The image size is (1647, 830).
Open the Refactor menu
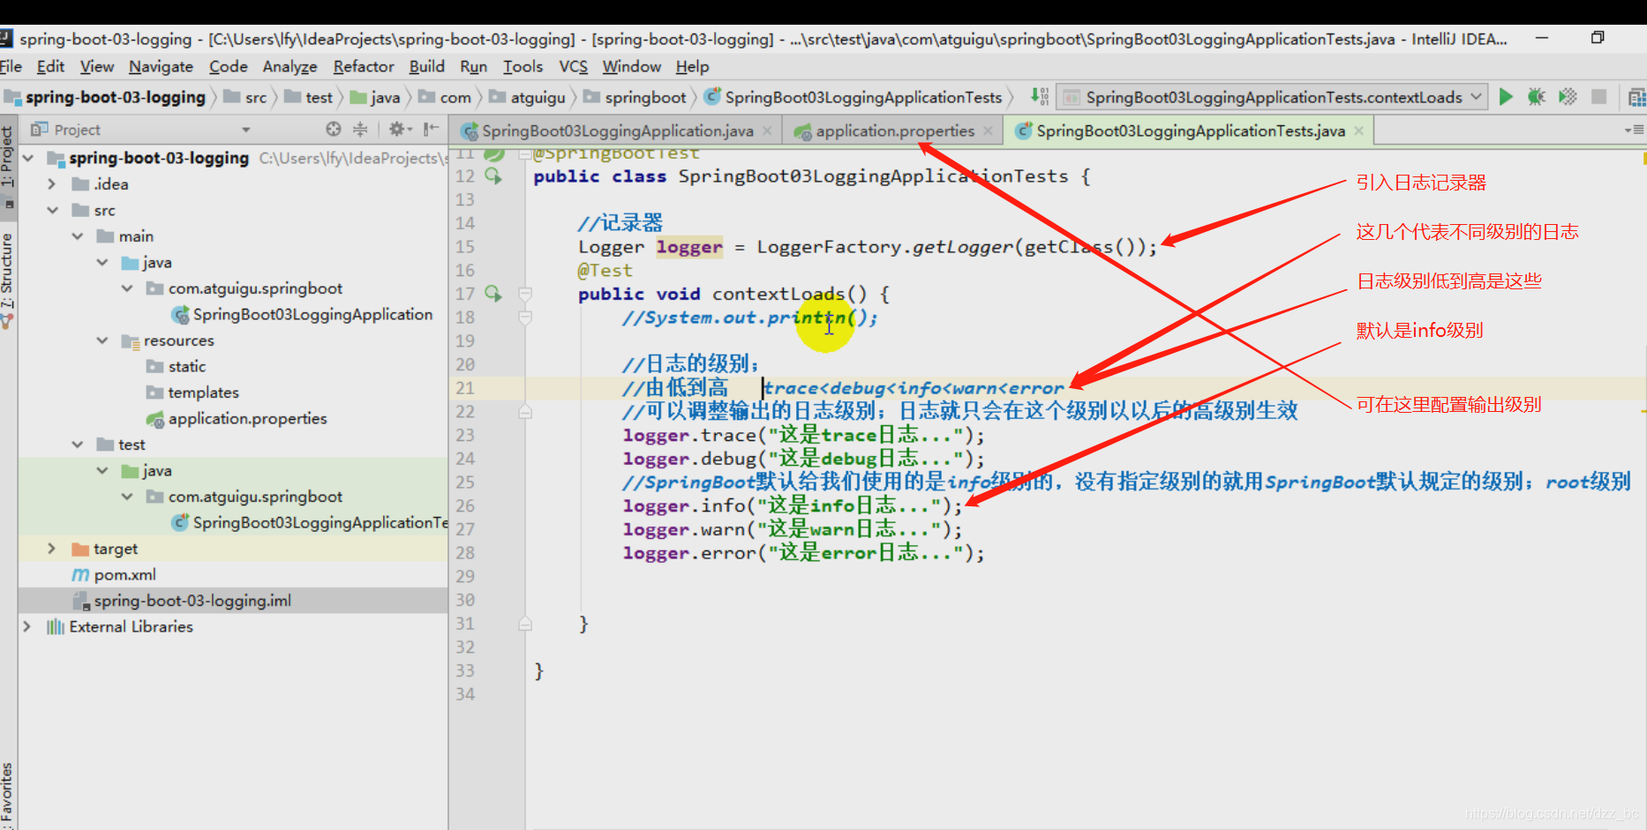[x=364, y=66]
